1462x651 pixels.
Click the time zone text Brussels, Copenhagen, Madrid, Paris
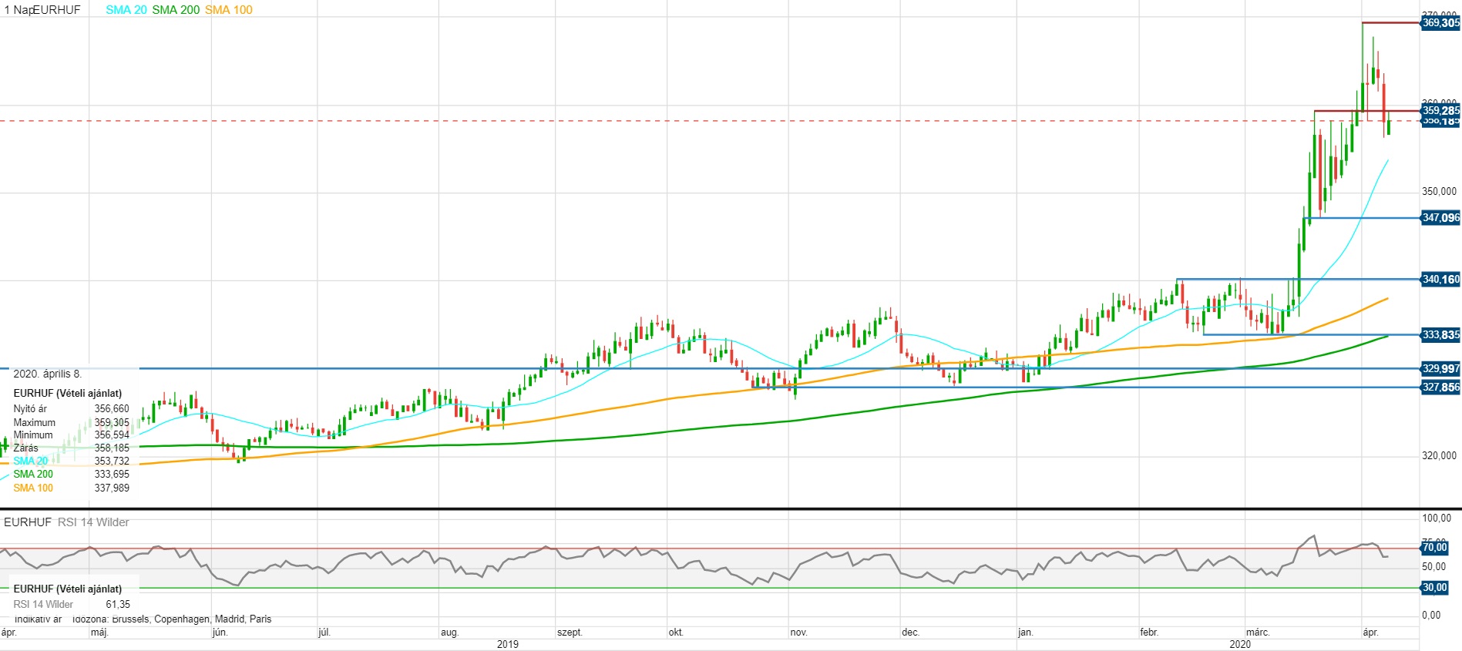(x=191, y=619)
